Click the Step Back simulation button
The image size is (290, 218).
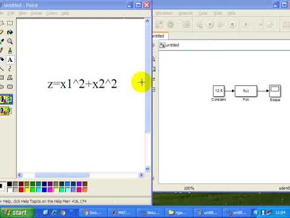pos(200,25)
